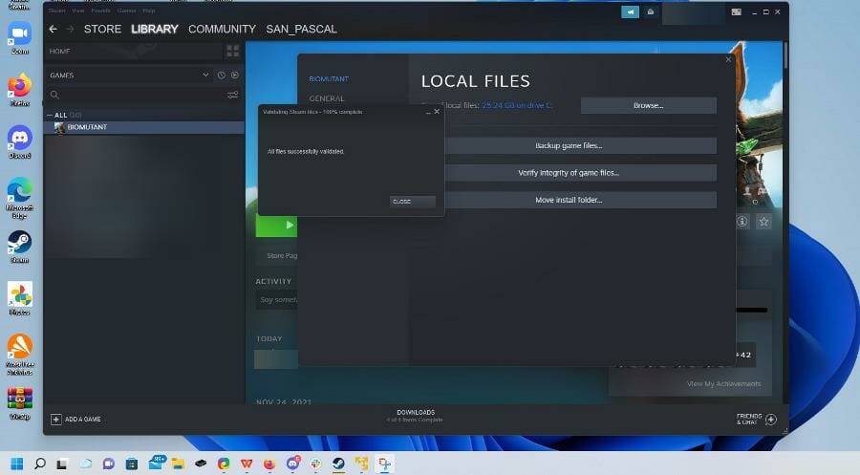Open FRIENDS & CHAT
Screen dimensions: 860x475
(756, 420)
